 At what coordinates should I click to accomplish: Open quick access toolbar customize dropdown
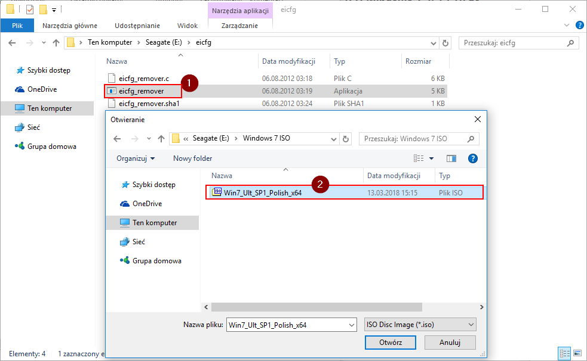tap(54, 10)
